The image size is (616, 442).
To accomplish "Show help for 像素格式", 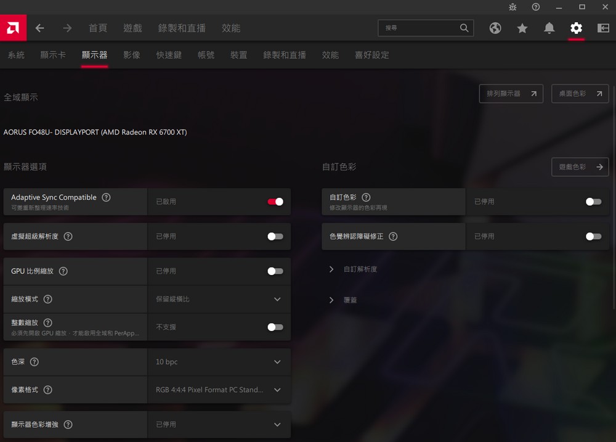I will 48,390.
